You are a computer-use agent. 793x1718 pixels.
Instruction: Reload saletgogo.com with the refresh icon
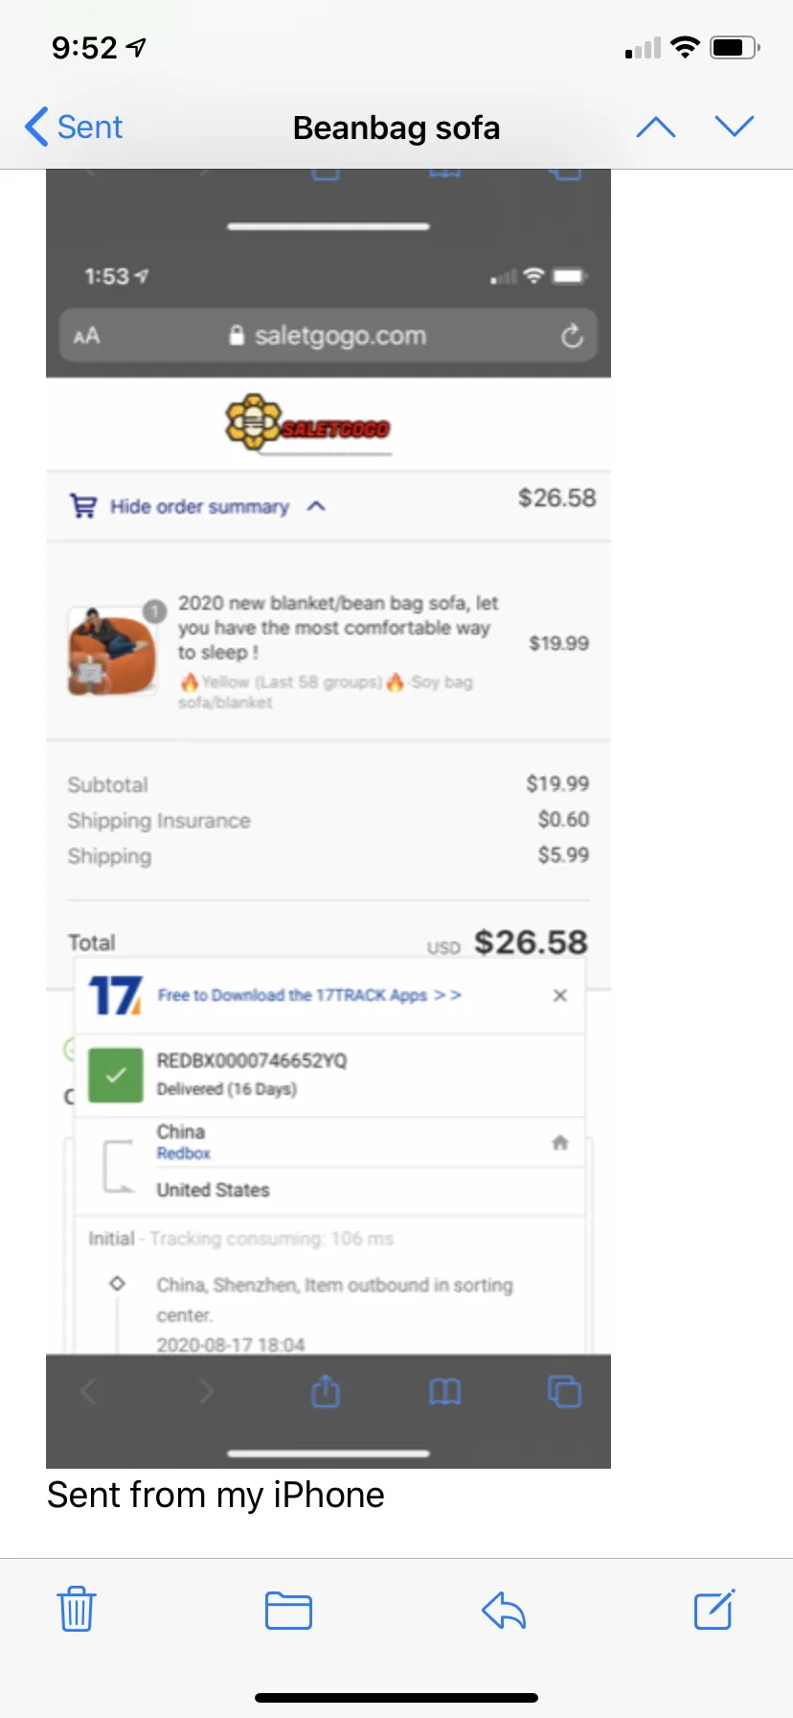click(x=572, y=336)
